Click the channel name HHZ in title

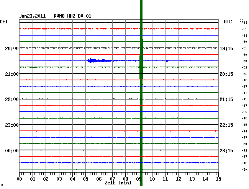(x=71, y=16)
